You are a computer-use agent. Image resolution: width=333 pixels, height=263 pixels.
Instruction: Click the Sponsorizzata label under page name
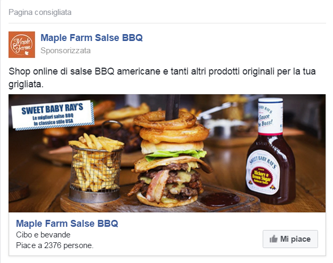pyautogui.click(x=66, y=51)
